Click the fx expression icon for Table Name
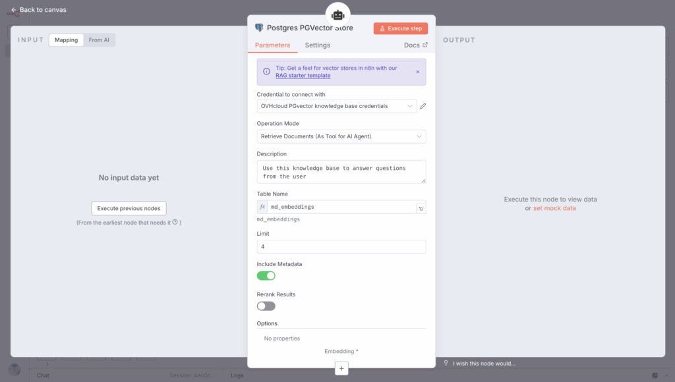 pyautogui.click(x=262, y=207)
